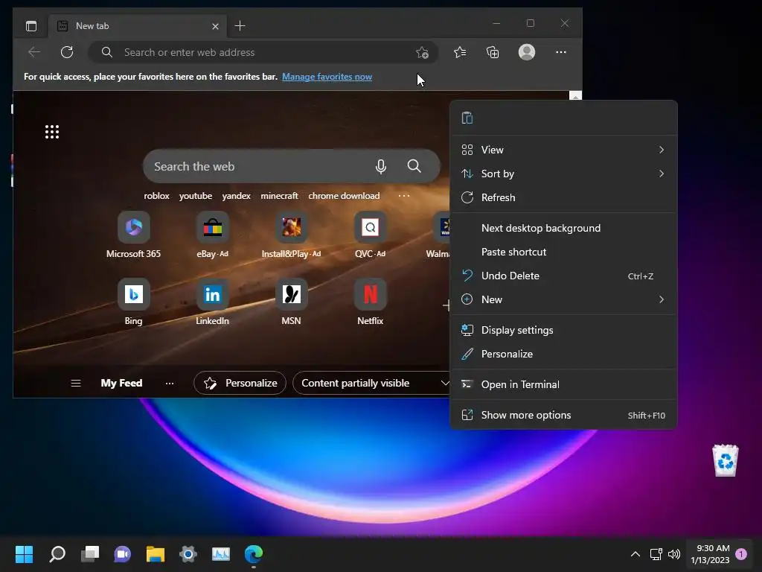This screenshot has height=572, width=762.
Task: Choose Next desktop background
Action: (564, 228)
